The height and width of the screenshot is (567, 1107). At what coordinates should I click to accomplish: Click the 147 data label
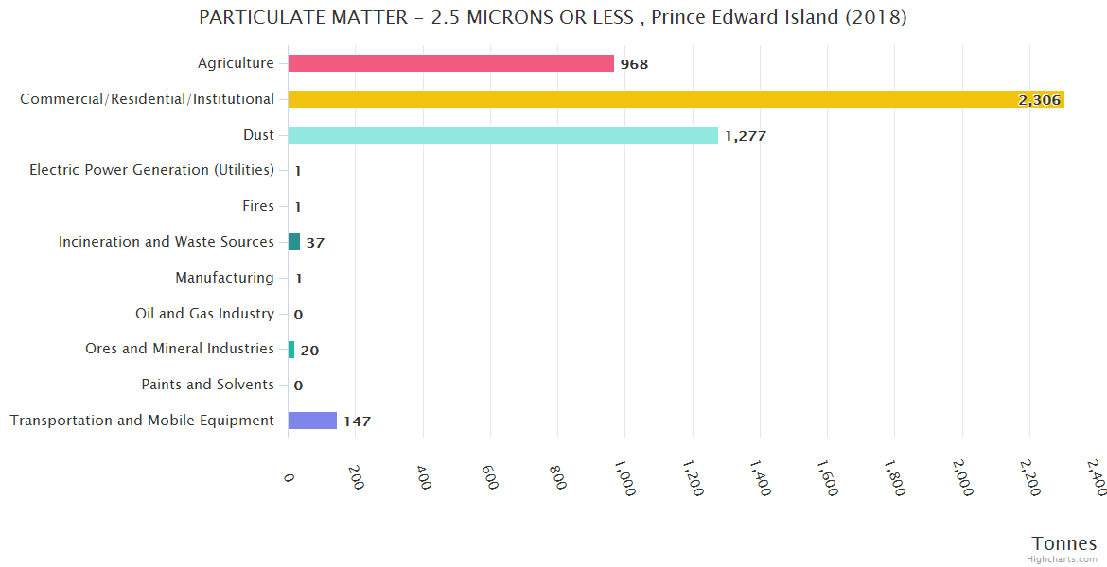point(357,421)
